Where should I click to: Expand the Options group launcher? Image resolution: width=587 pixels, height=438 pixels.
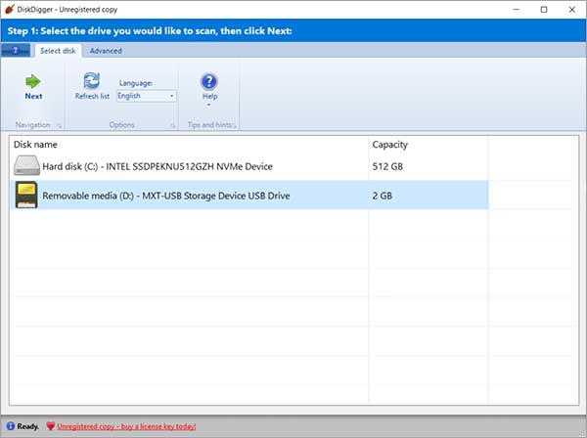[174, 125]
